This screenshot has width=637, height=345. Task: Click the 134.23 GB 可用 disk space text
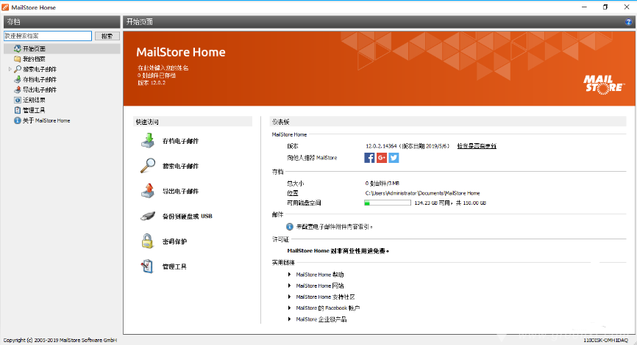point(433,203)
